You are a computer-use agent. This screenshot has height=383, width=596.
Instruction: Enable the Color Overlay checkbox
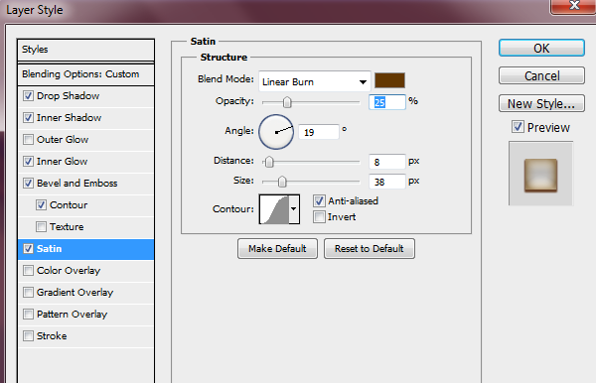(28, 270)
